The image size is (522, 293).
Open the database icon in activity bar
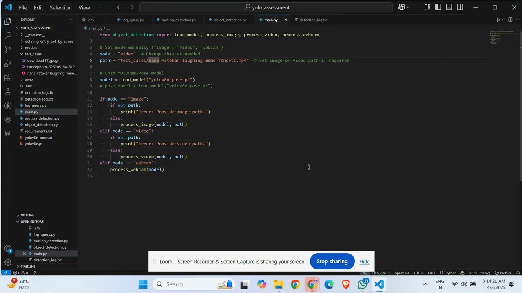(8, 133)
